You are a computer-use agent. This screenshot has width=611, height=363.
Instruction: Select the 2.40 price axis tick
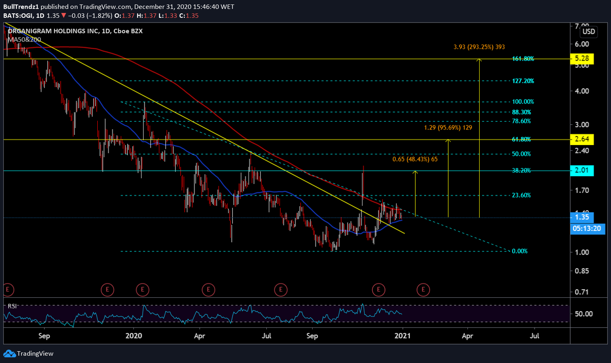581,151
